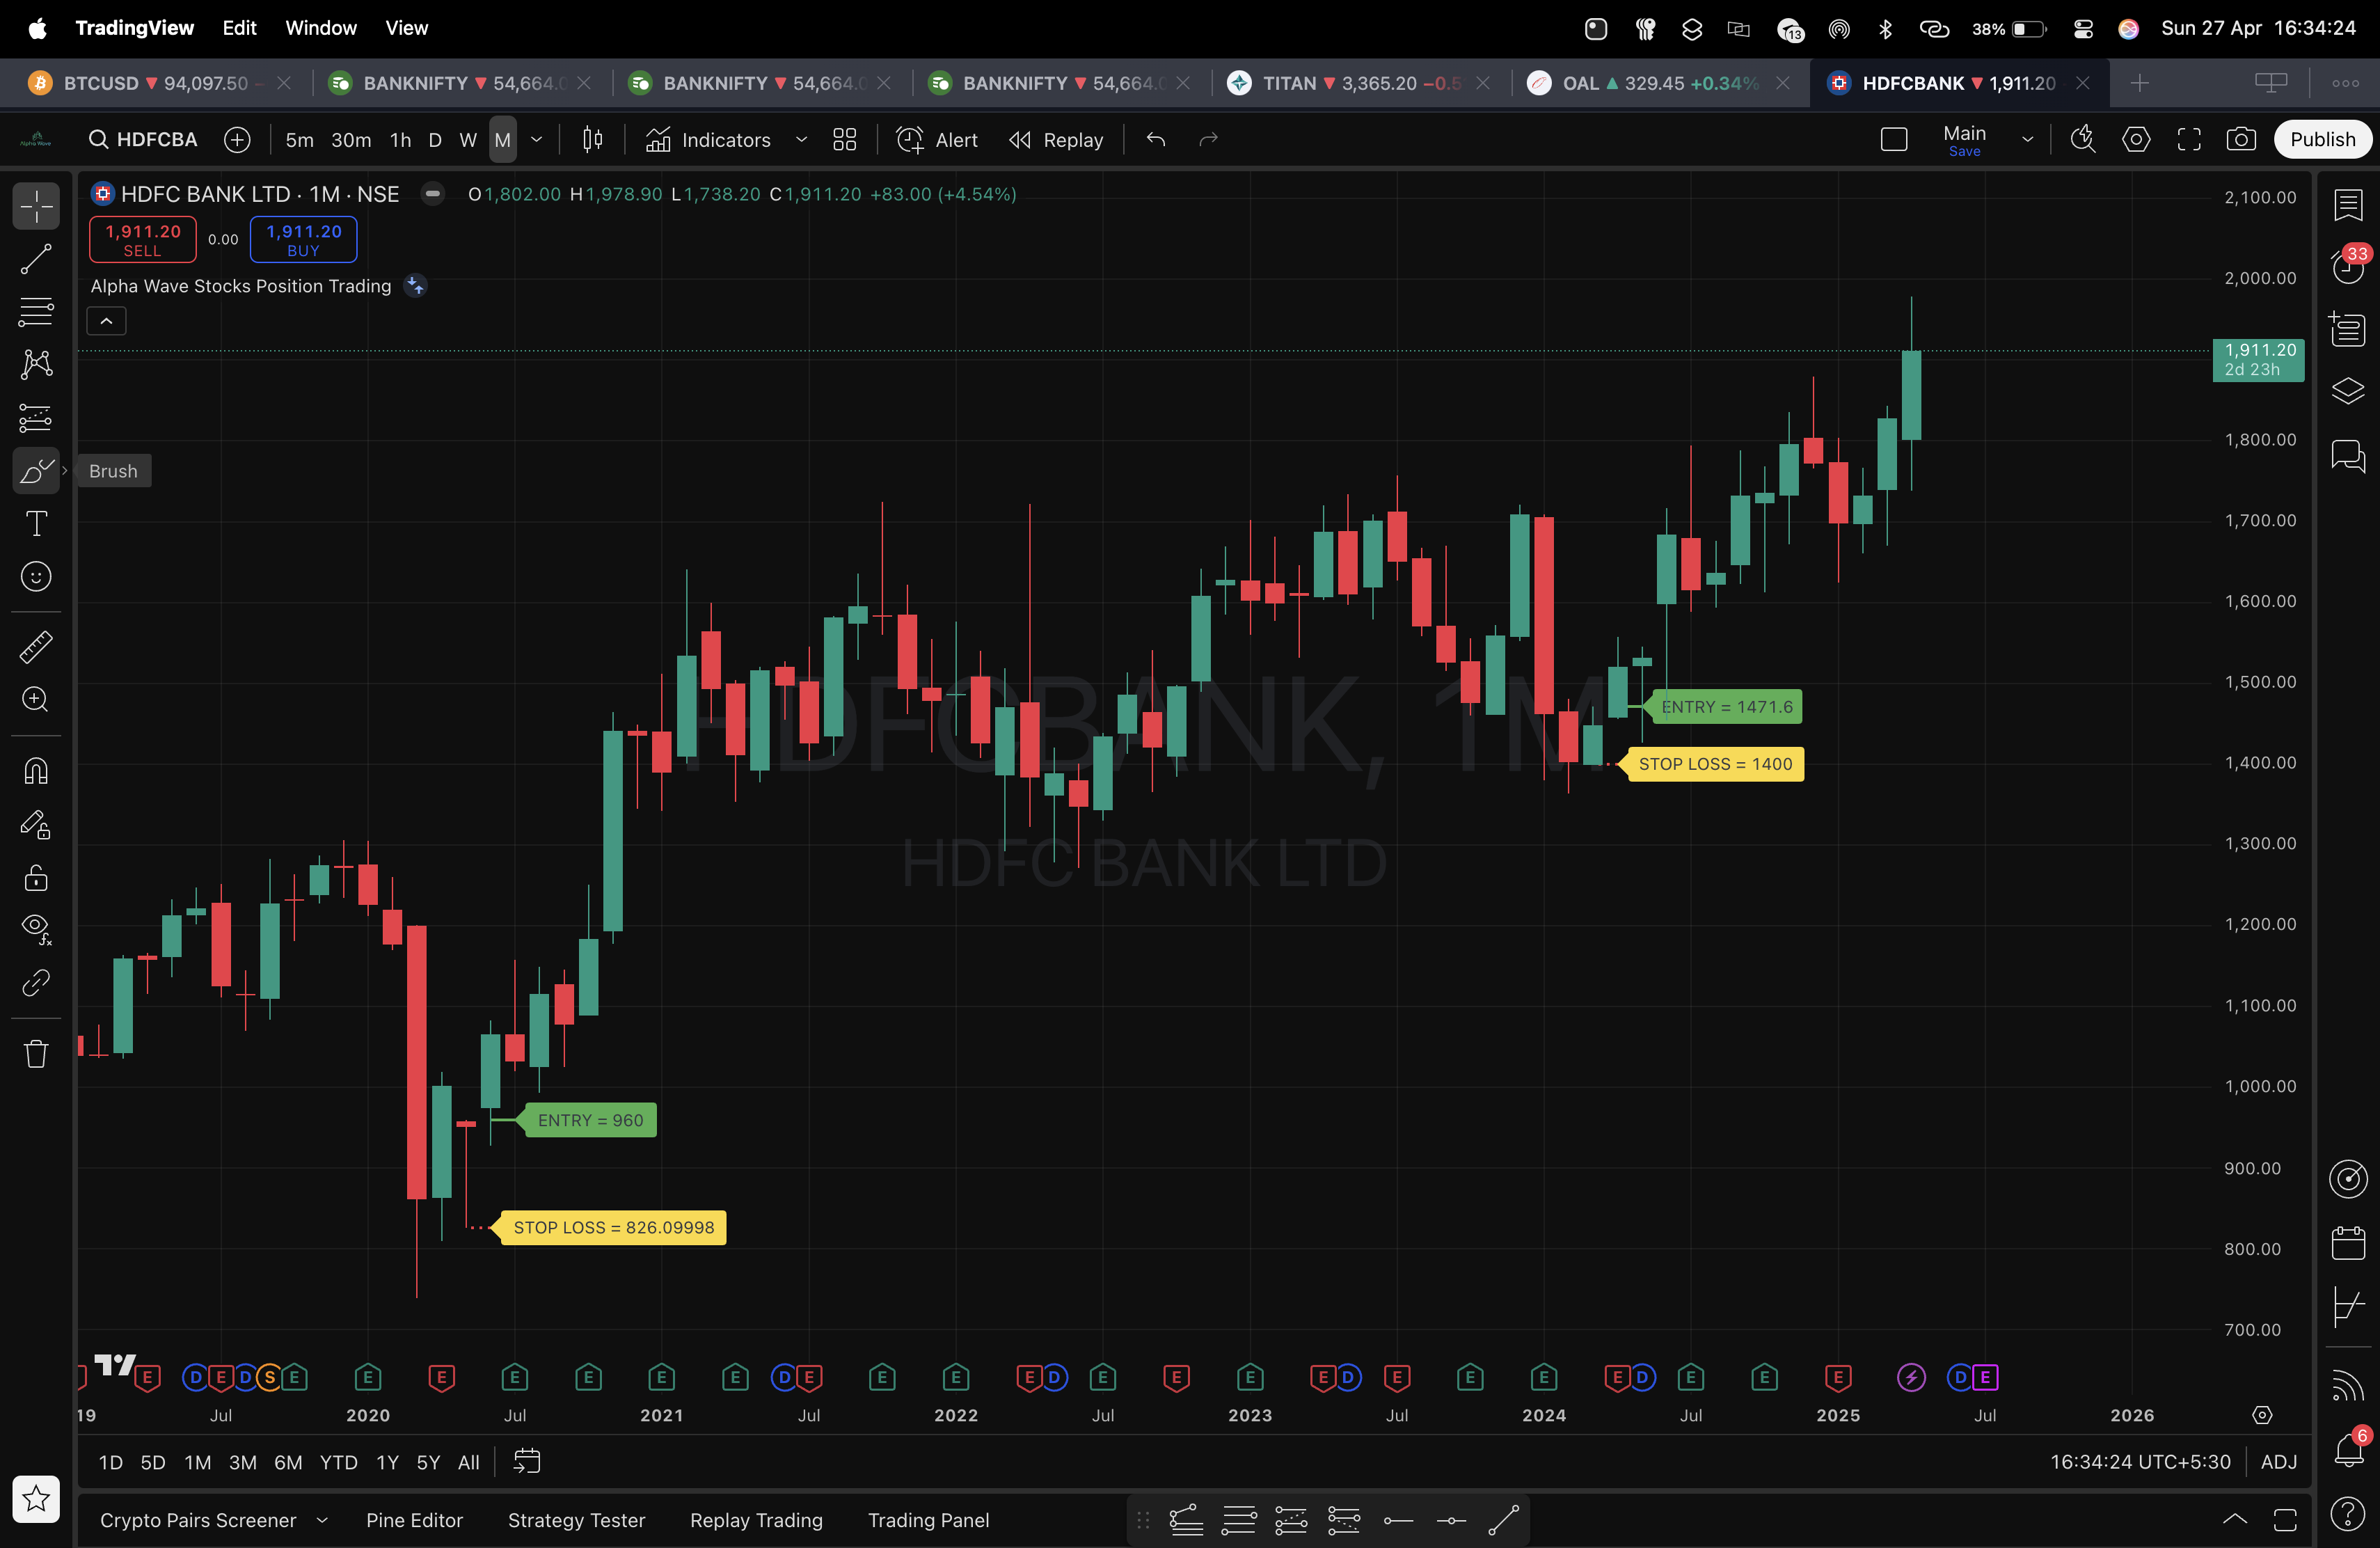Activate the Zoom-in tool
Image resolution: width=2380 pixels, height=1548 pixels.
tap(36, 700)
